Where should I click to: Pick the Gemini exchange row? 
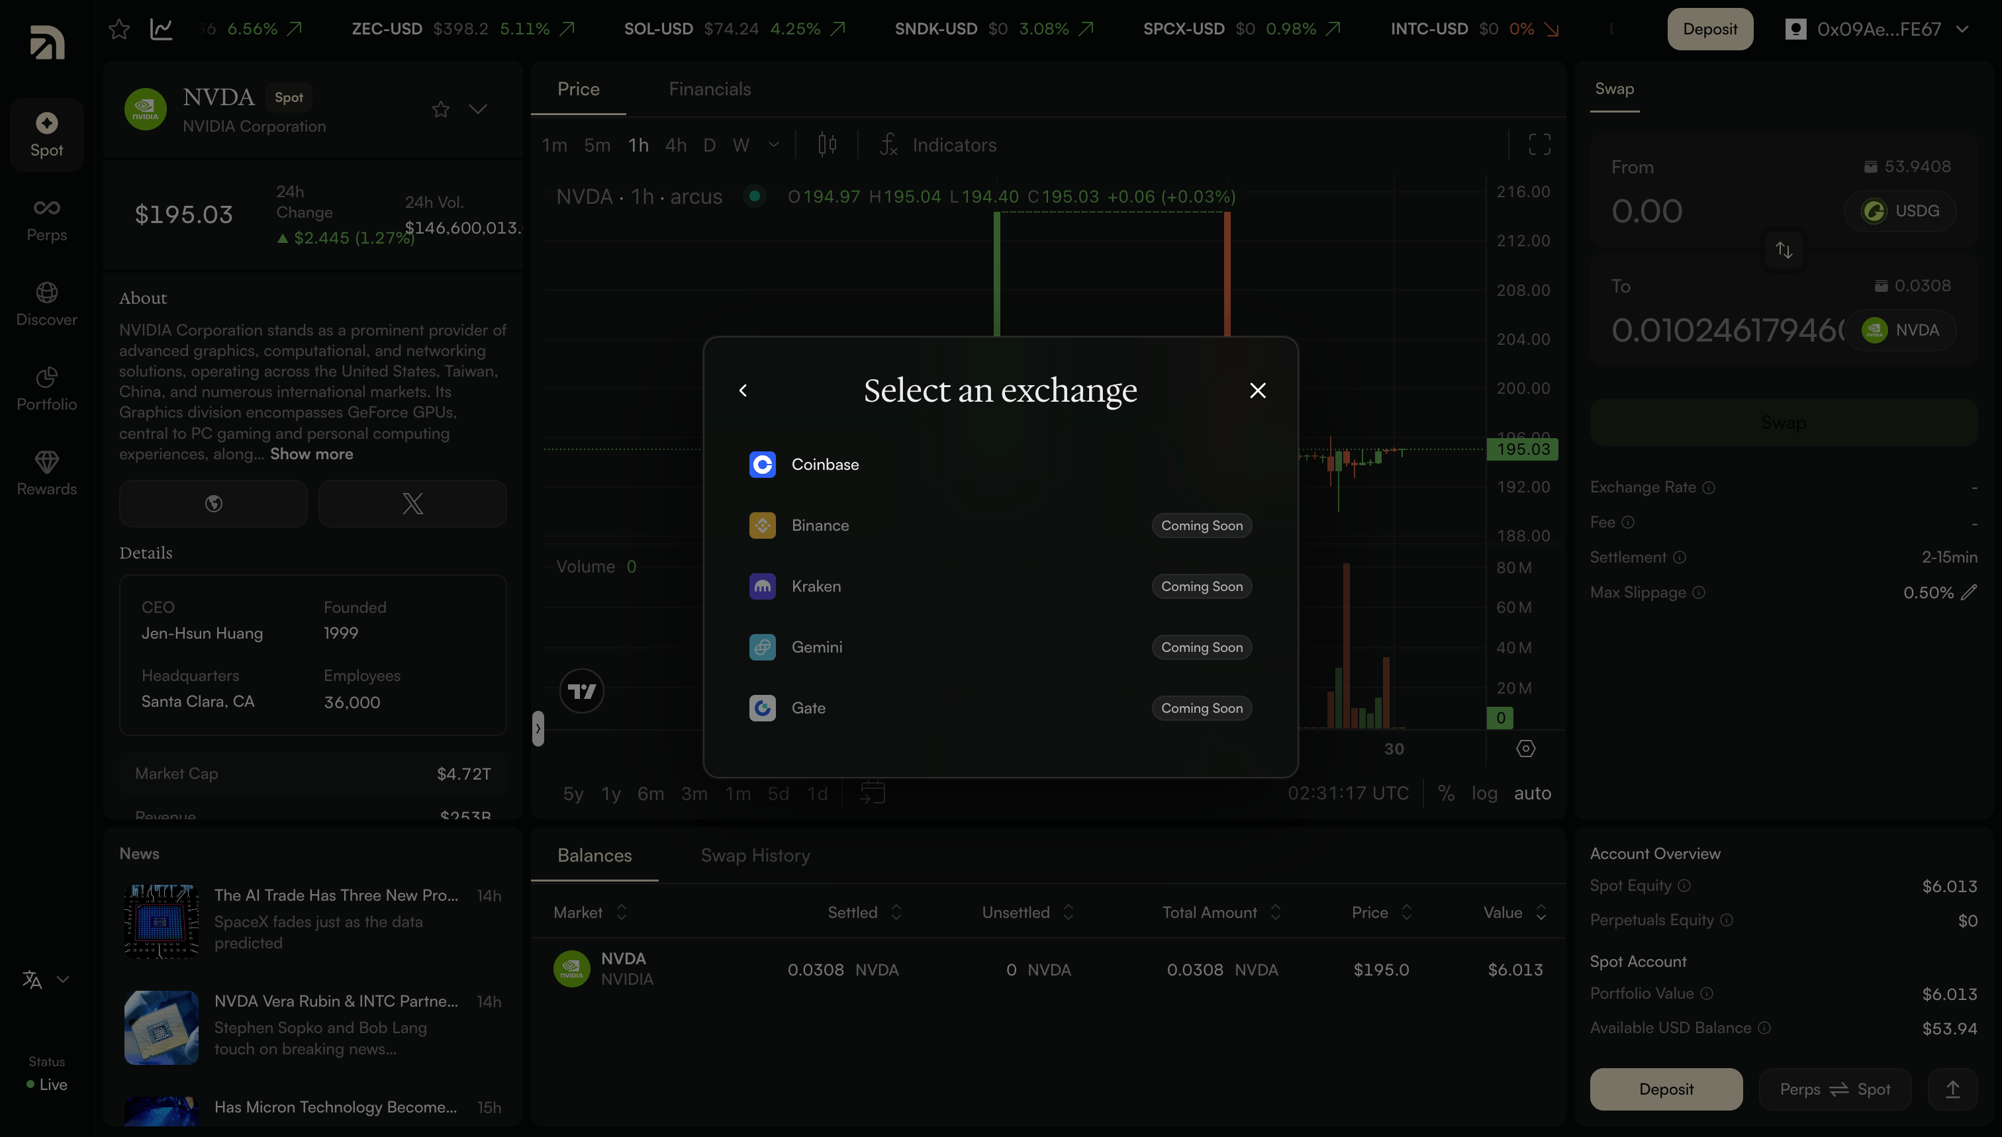point(1000,647)
